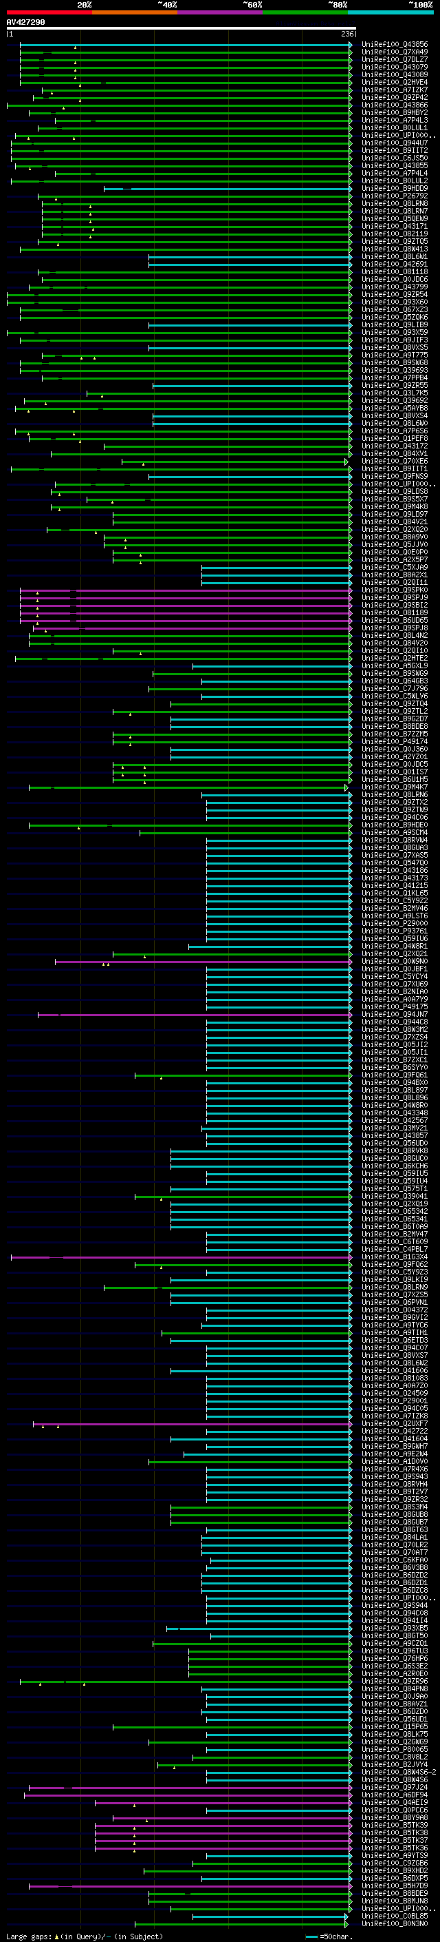Open hit UniRef100_Q2HVE4

click(394, 82)
